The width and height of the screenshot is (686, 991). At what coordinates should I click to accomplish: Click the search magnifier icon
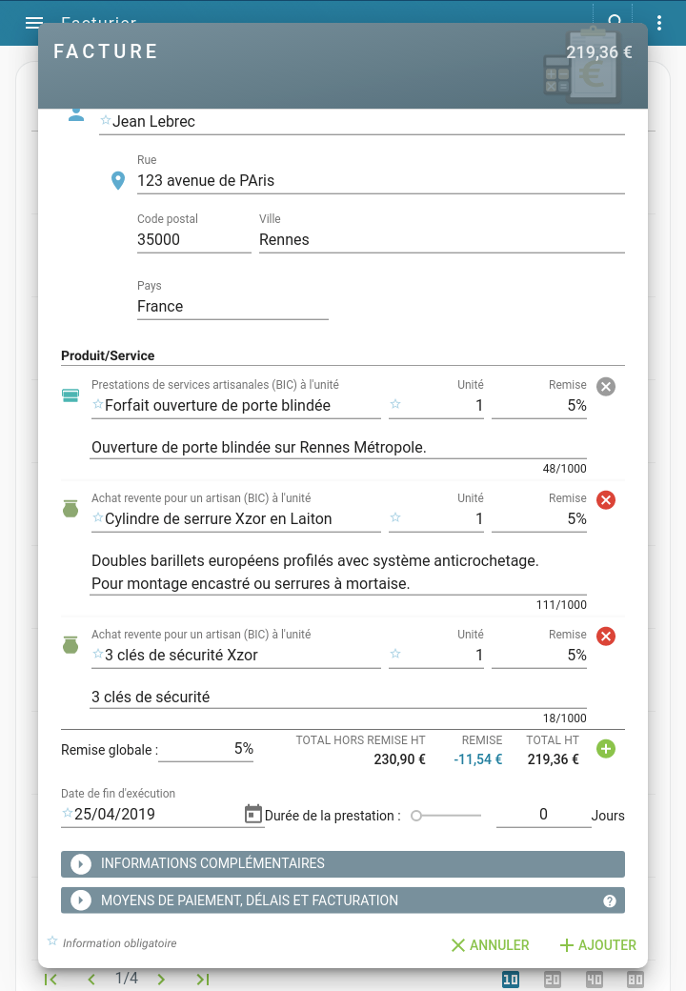(615, 20)
